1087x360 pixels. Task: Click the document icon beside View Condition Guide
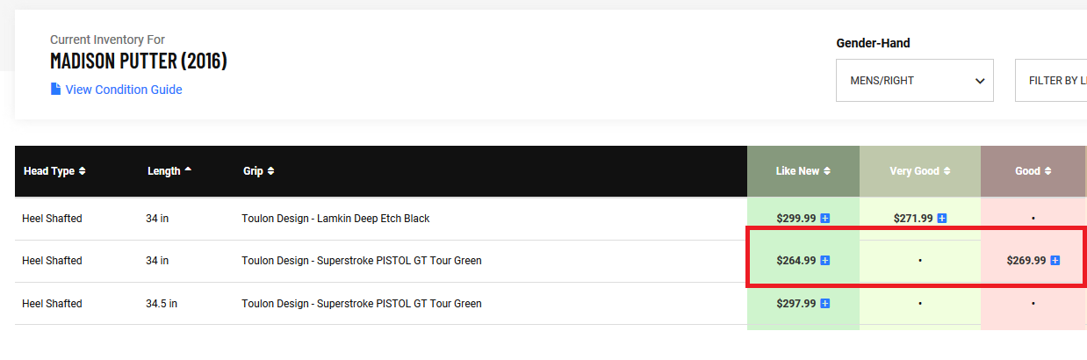coord(55,90)
